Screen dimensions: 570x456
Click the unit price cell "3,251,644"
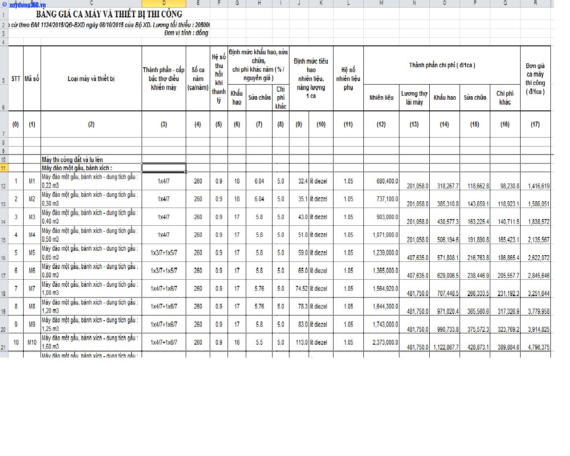pos(535,289)
